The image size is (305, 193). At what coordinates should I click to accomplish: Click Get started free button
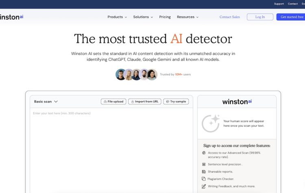point(291,17)
